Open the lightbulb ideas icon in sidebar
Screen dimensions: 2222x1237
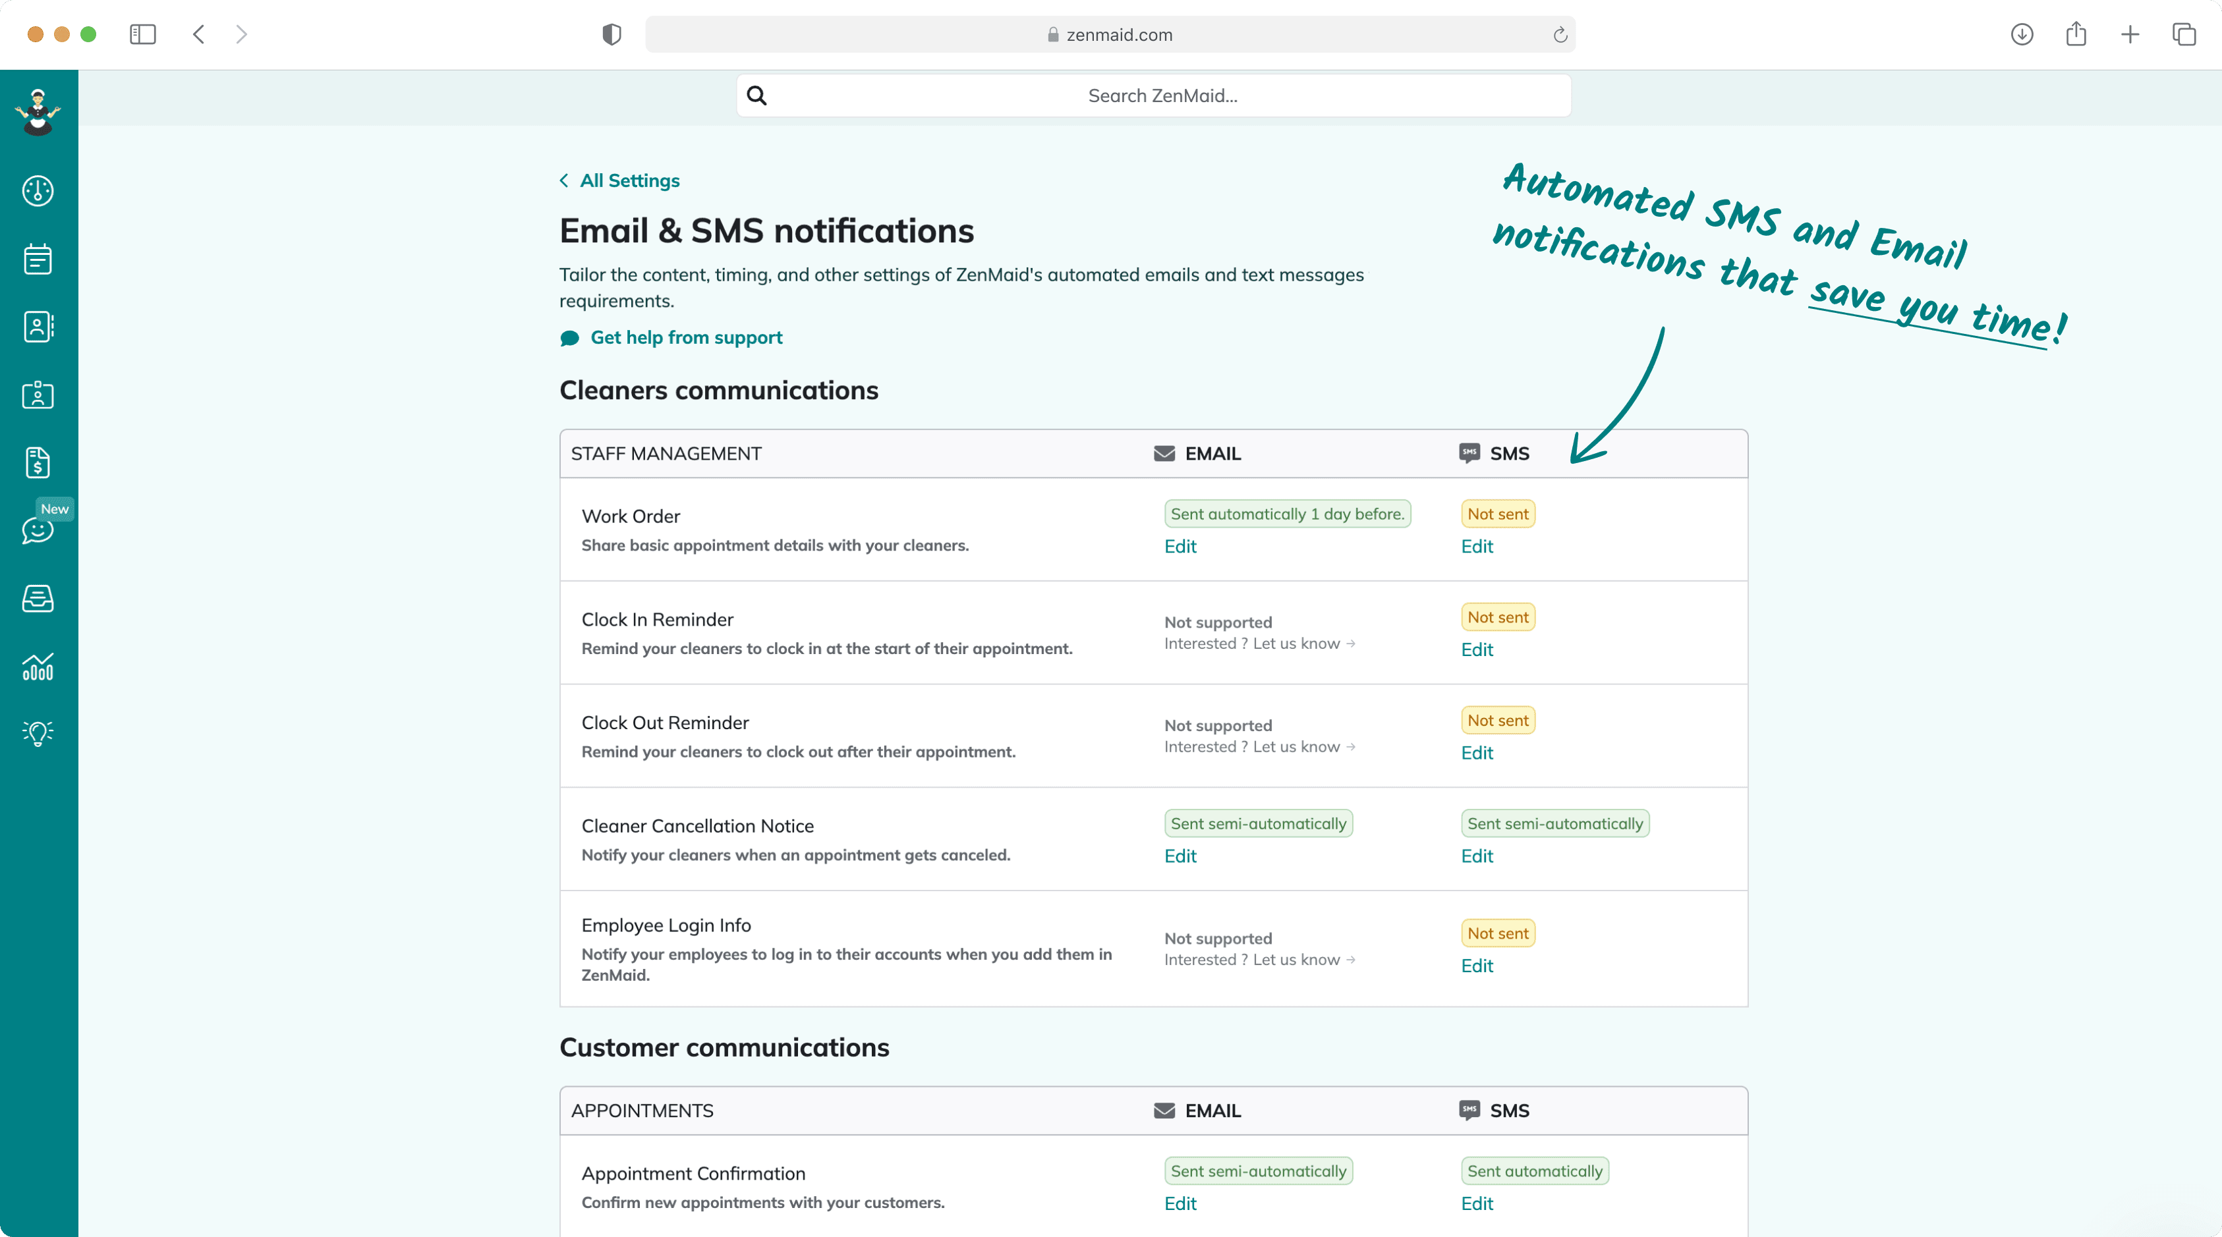click(38, 732)
